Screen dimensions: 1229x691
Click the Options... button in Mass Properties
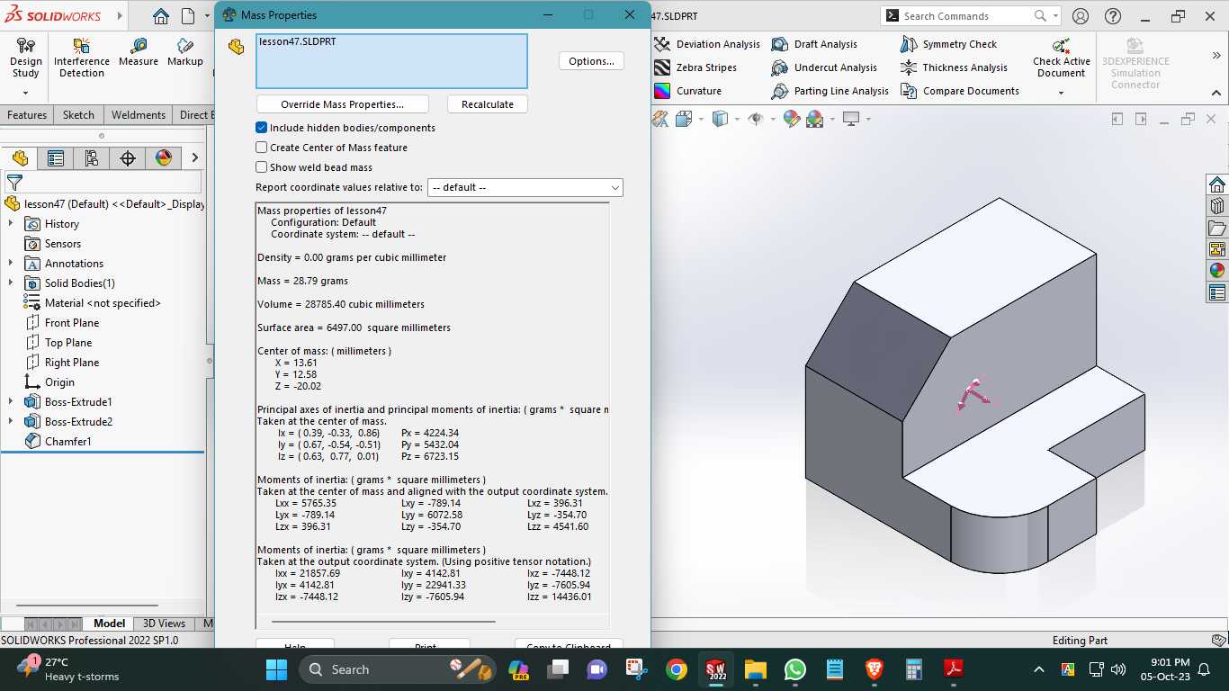click(x=591, y=61)
